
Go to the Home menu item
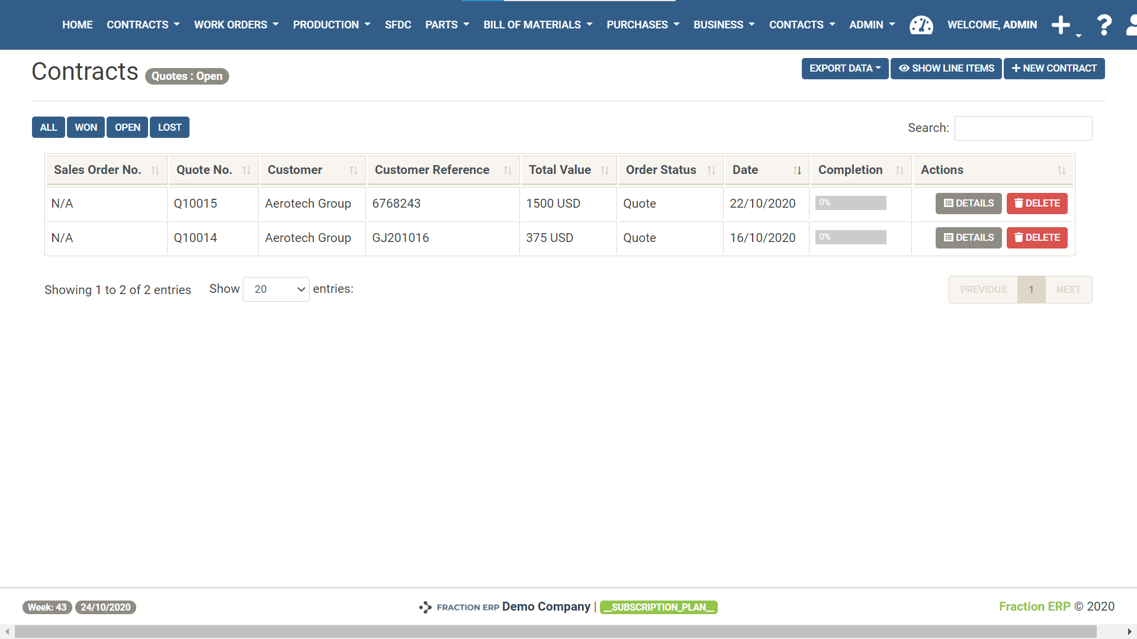(77, 25)
